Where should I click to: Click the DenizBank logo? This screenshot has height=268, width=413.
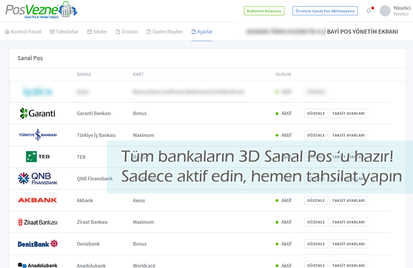38,244
